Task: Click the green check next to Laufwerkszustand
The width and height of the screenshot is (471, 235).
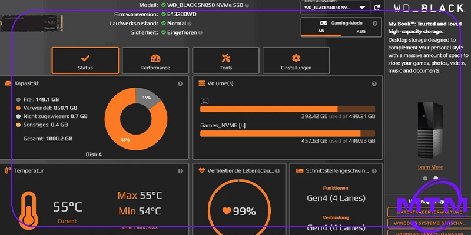Action: point(164,23)
